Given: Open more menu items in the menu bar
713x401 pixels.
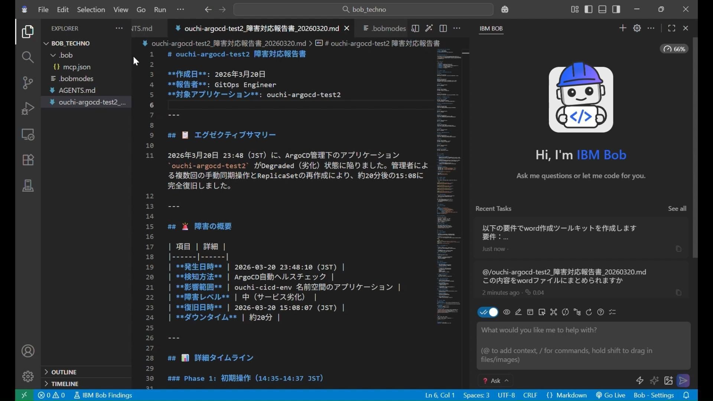Looking at the screenshot, I should [x=180, y=9].
